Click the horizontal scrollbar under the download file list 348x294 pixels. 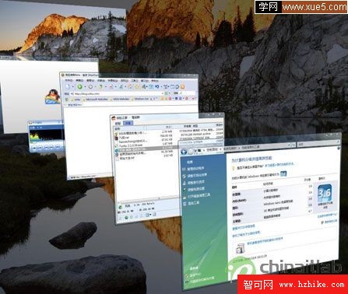click(x=149, y=200)
